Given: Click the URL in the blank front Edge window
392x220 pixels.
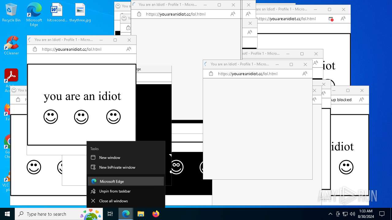Looking at the screenshot, I should (248, 74).
